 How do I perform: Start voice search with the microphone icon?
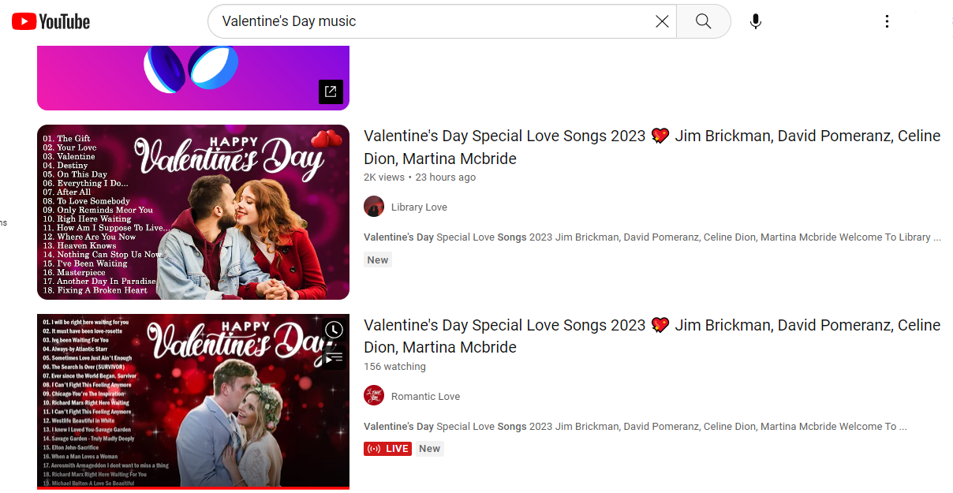click(755, 21)
